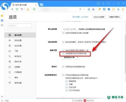Screen dimensions: 126x102
Task: Open the download manager arrow icon
Action: coord(118,9)
